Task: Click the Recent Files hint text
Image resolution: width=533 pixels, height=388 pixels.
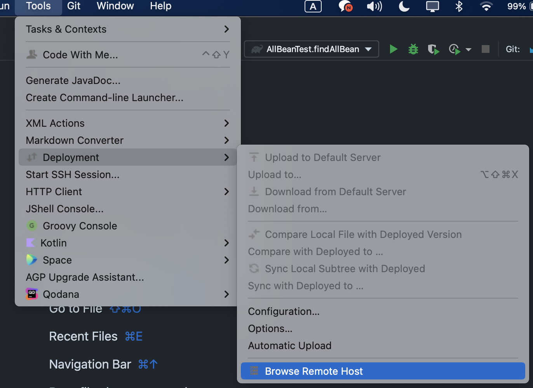Action: tap(83, 336)
